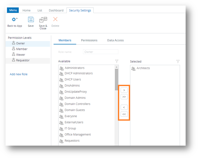This screenshot has width=198, height=158.
Task: Select the Domain Admins group
Action: click(x=75, y=98)
